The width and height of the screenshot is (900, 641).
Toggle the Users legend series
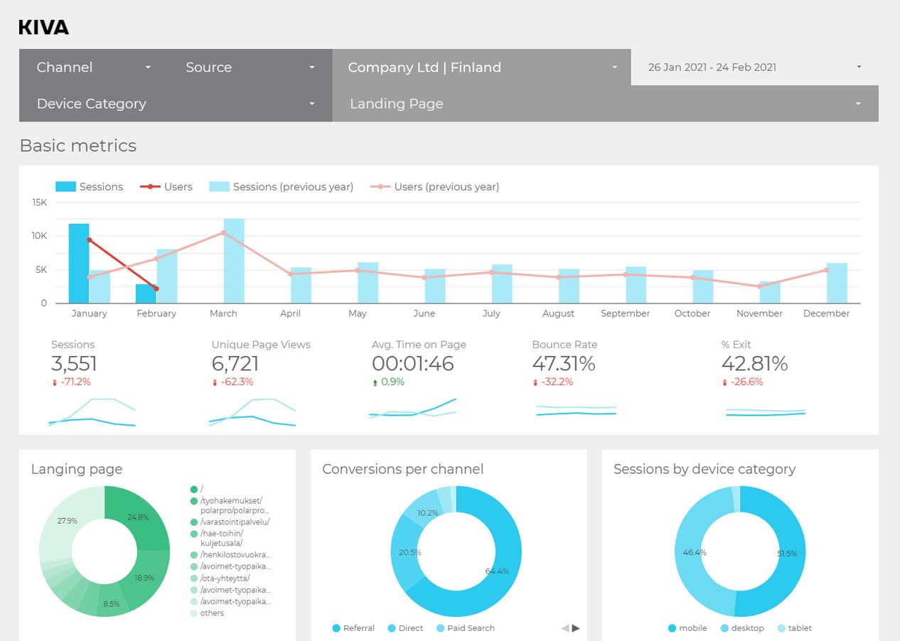point(166,187)
